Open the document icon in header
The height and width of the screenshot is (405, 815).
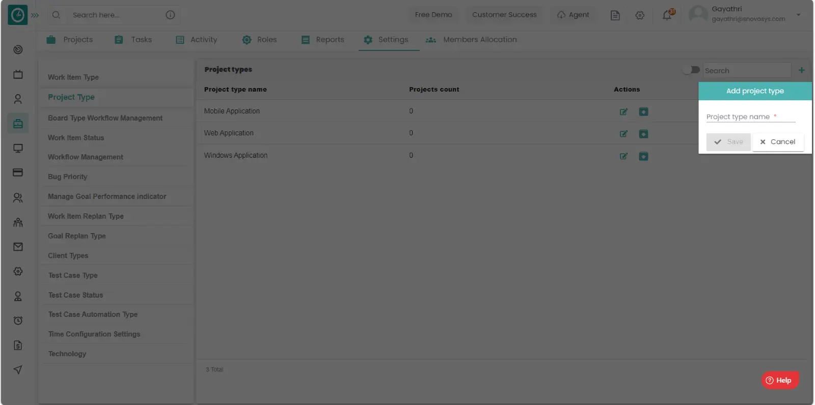pyautogui.click(x=615, y=15)
